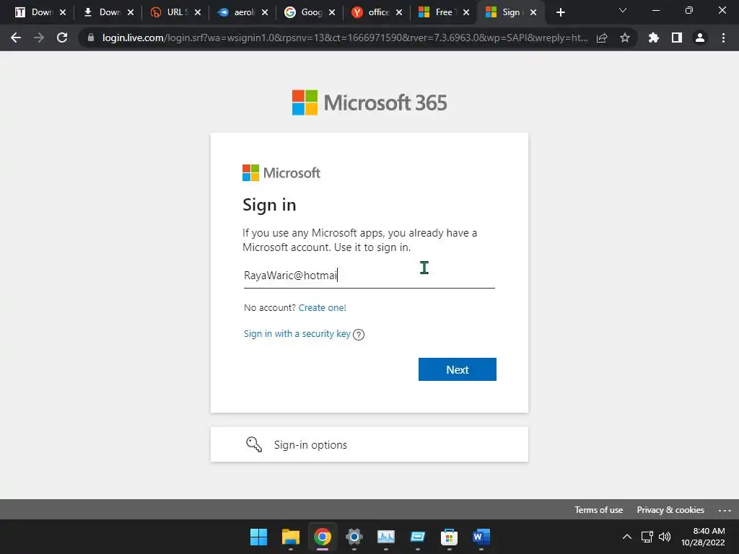Reload the sign-in page
The height and width of the screenshot is (554, 739).
click(x=62, y=38)
